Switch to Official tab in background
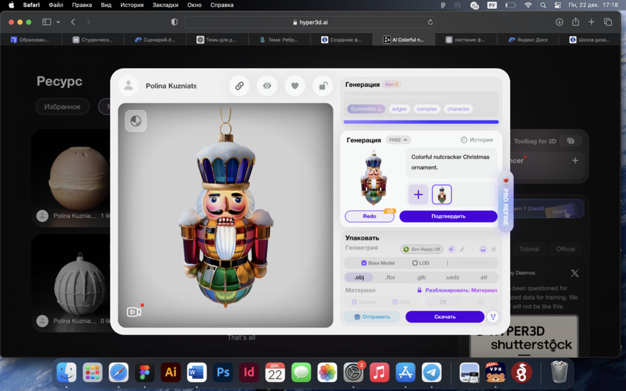The width and height of the screenshot is (626, 391). pos(565,249)
